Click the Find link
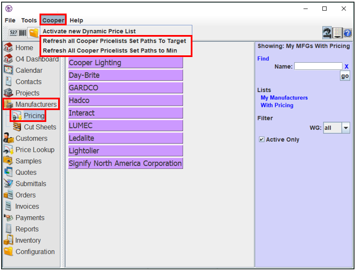This screenshot has height=271, width=355. tap(263, 59)
